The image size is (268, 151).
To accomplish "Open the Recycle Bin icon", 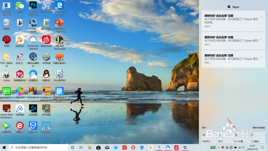I will [x=6, y=24].
